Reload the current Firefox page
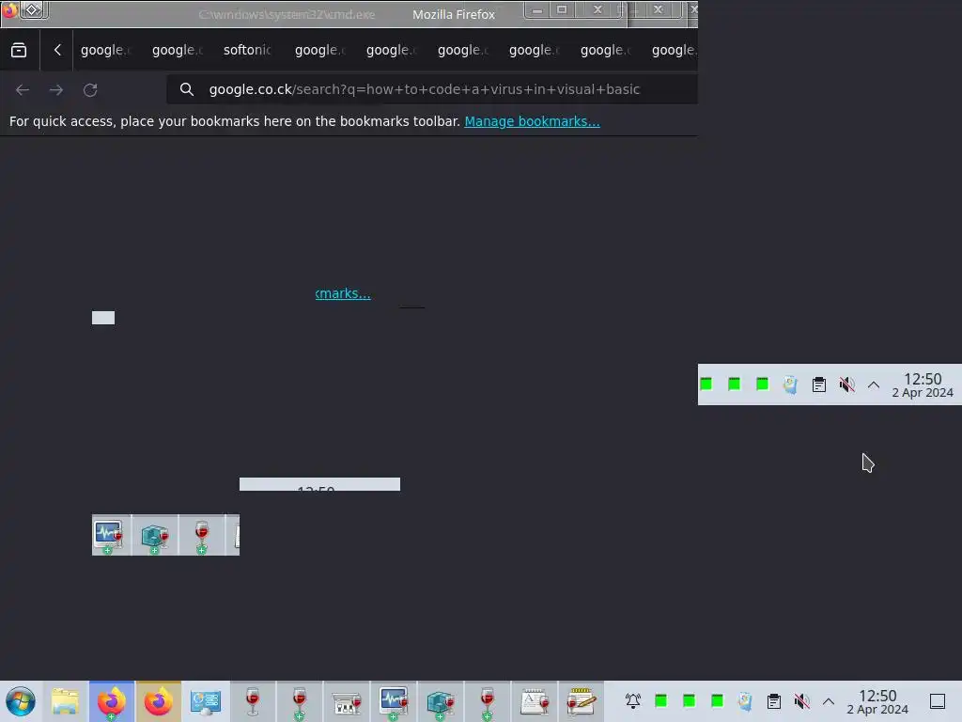The width and height of the screenshot is (962, 722). (x=90, y=89)
